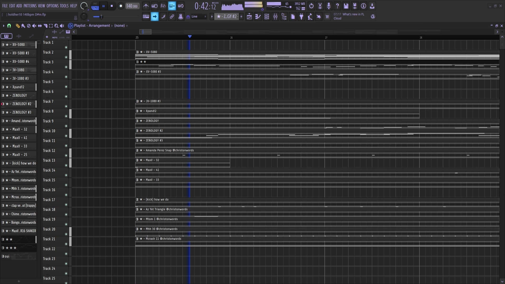
Task: Click the wait-for-input-to-start-playing icon
Action: [155, 6]
